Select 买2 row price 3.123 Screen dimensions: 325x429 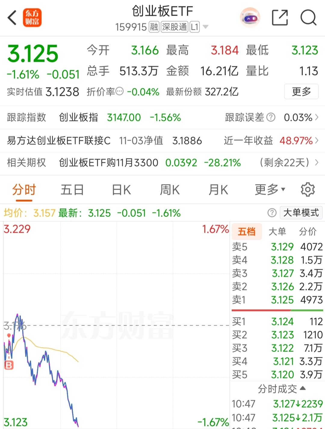click(x=277, y=335)
